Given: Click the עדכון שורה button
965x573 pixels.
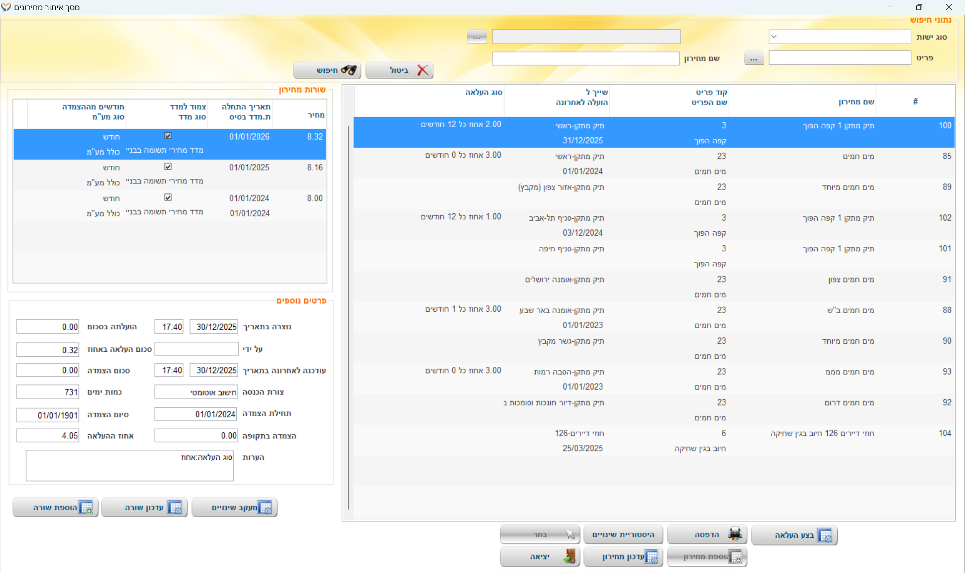Looking at the screenshot, I should 144,508.
